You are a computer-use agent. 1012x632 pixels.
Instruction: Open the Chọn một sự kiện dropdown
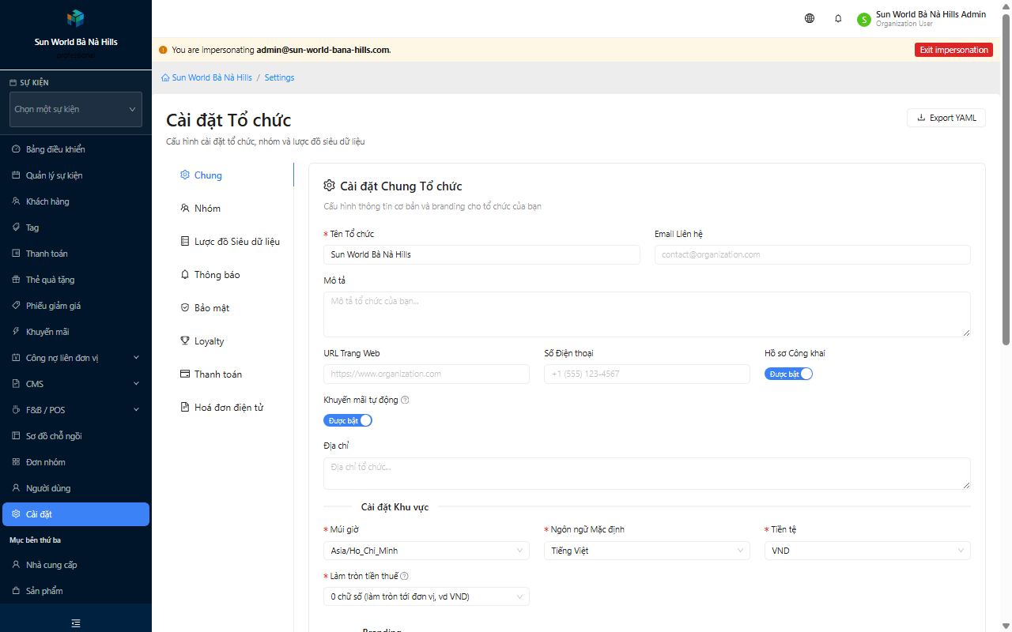pyautogui.click(x=76, y=109)
